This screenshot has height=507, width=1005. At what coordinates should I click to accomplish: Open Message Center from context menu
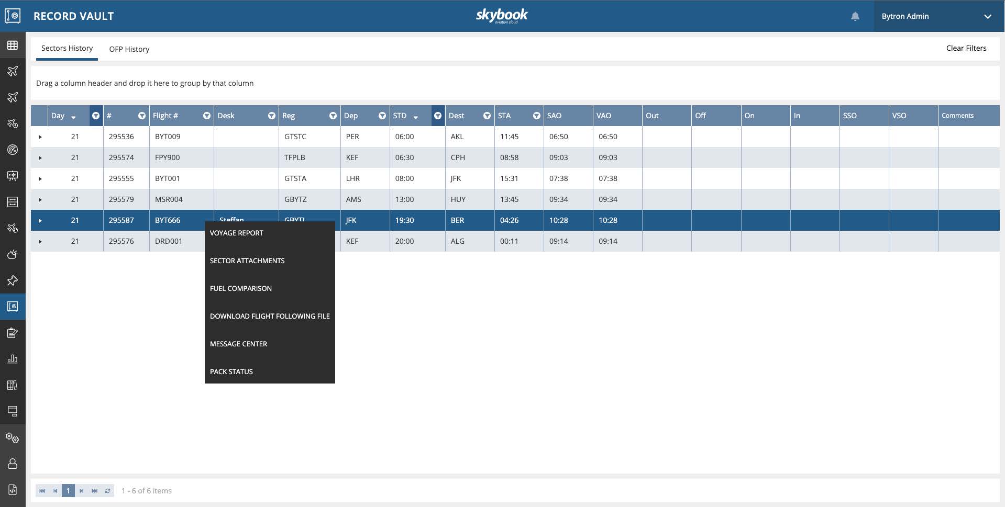[270, 344]
